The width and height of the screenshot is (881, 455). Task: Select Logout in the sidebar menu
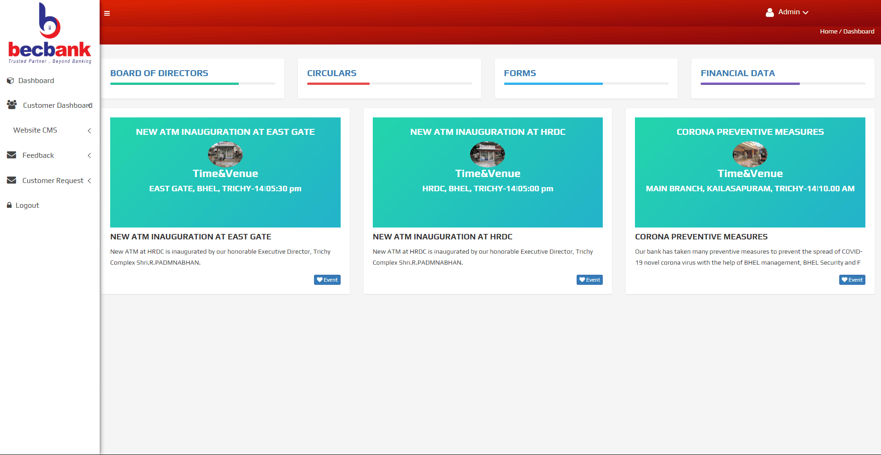tap(28, 205)
